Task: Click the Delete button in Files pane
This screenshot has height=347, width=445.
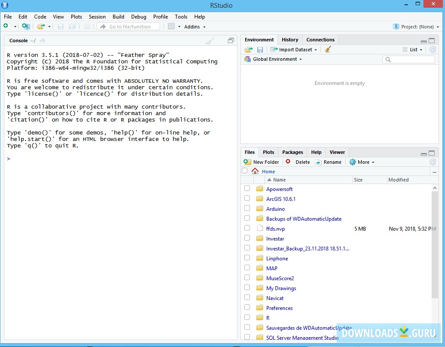Action: (x=298, y=162)
